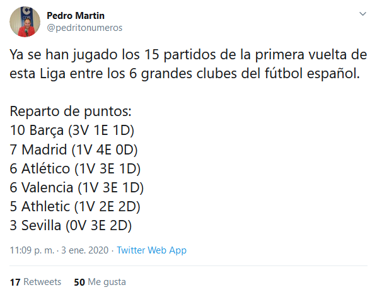Open the Twitter Web App source link
This screenshot has height=297, width=377.
[151, 250]
